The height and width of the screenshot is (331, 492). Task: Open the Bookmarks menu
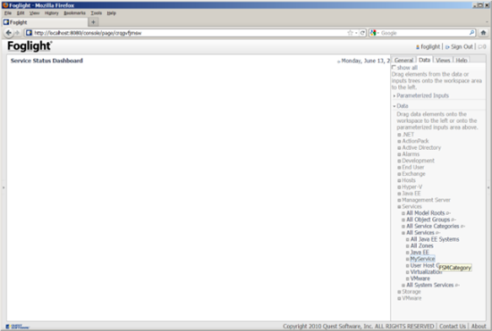pos(74,12)
